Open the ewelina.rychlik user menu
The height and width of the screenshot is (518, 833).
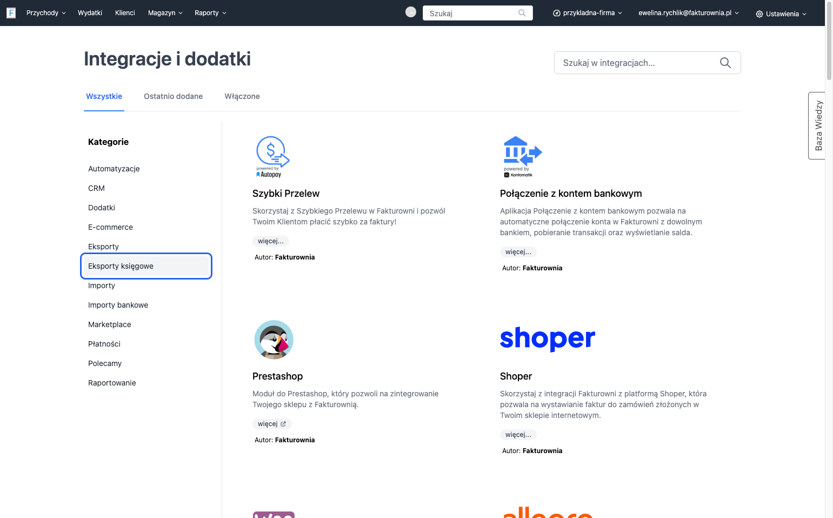click(x=689, y=13)
